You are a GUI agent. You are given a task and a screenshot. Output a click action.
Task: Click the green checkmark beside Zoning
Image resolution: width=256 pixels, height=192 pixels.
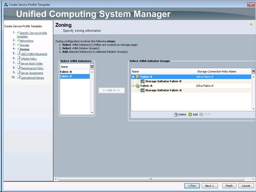coord(18,49)
